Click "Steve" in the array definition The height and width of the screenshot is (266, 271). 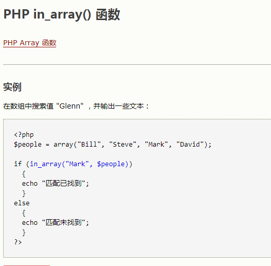click(123, 144)
